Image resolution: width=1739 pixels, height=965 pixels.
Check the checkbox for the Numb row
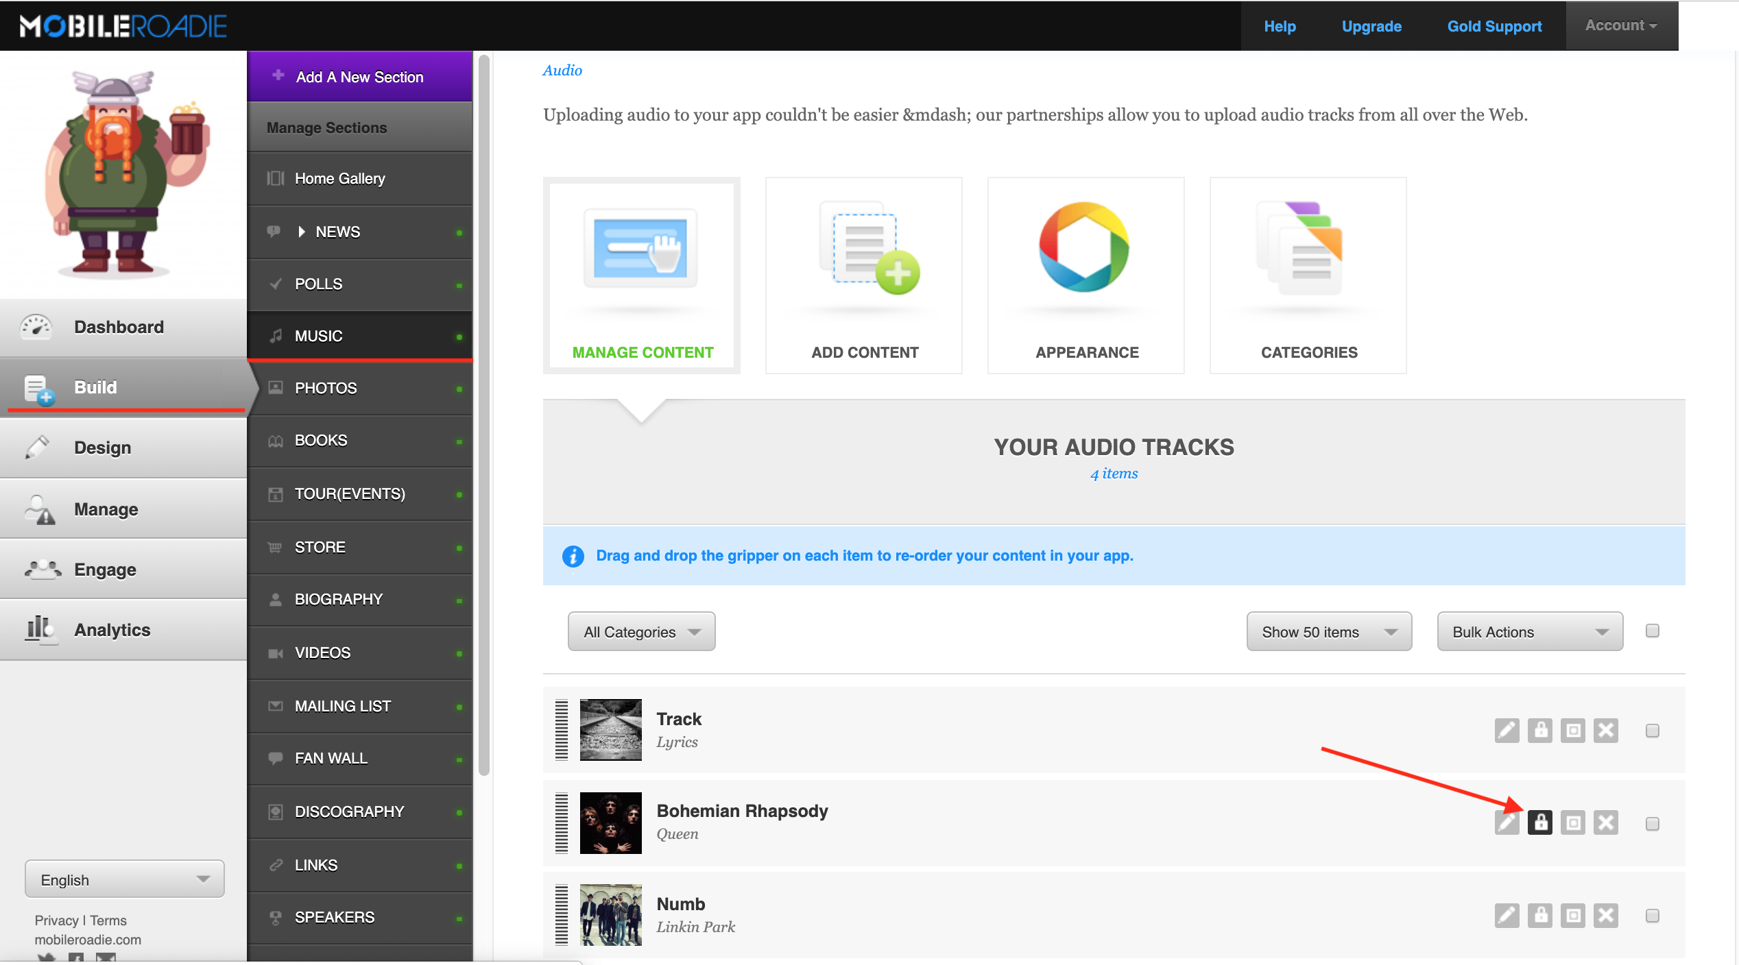tap(1652, 916)
